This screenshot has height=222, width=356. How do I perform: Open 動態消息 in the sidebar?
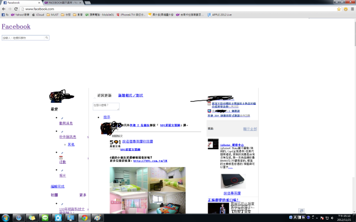point(66,123)
